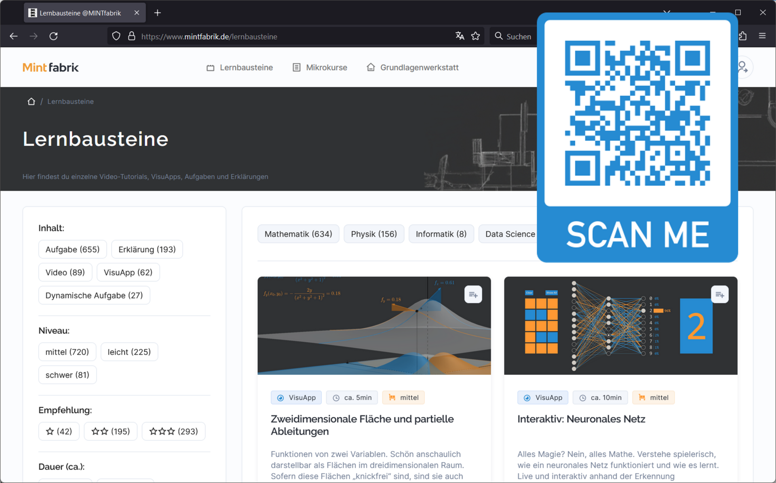Show site security info via padlock icon

click(x=132, y=36)
